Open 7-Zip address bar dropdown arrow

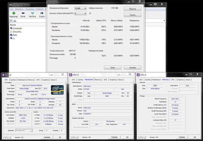coord(164,21)
